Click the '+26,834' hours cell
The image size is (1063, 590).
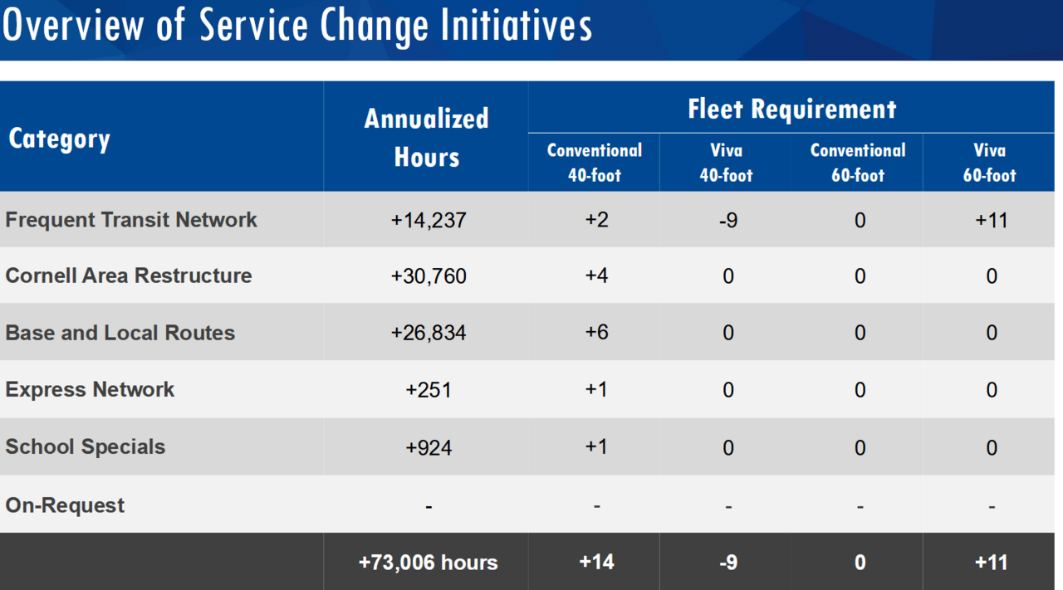click(x=429, y=333)
